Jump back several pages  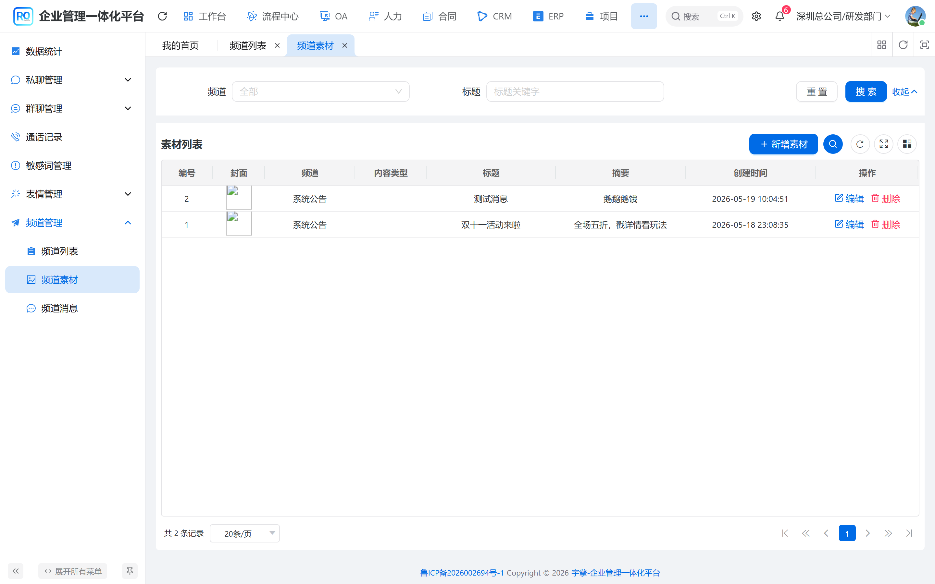click(x=805, y=533)
